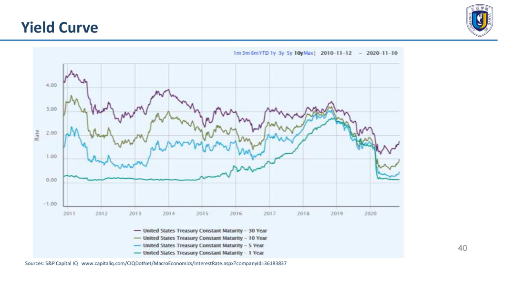Toggle the 30 Year Treasury legend entry
Image resolution: width=515 pixels, height=287 pixels.
[205, 231]
